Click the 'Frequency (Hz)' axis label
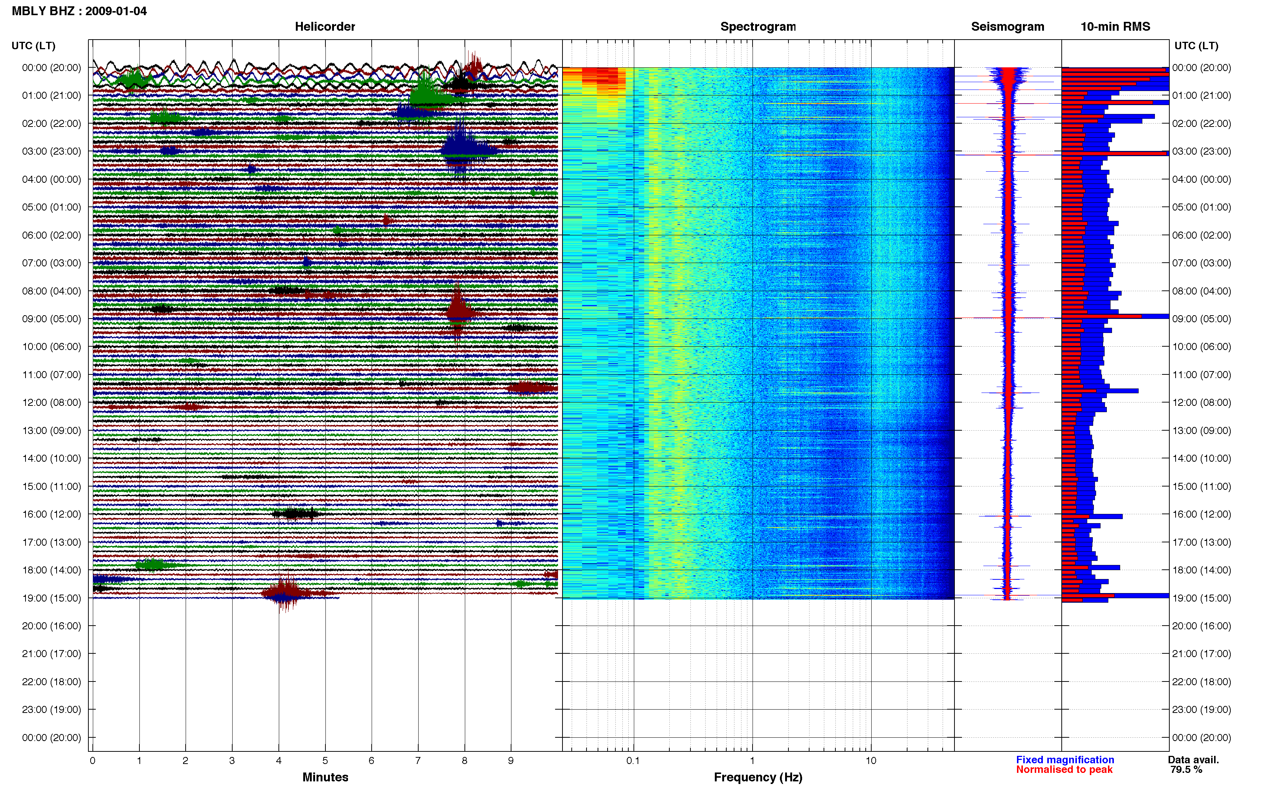The height and width of the screenshot is (791, 1264). (758, 777)
